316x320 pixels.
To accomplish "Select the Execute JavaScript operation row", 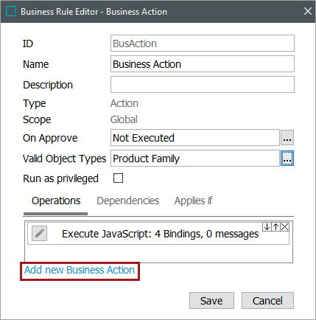I will (x=158, y=234).
